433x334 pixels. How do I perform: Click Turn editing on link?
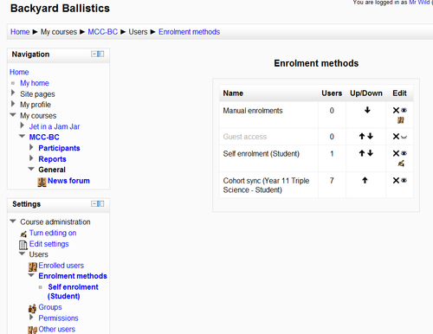(53, 233)
